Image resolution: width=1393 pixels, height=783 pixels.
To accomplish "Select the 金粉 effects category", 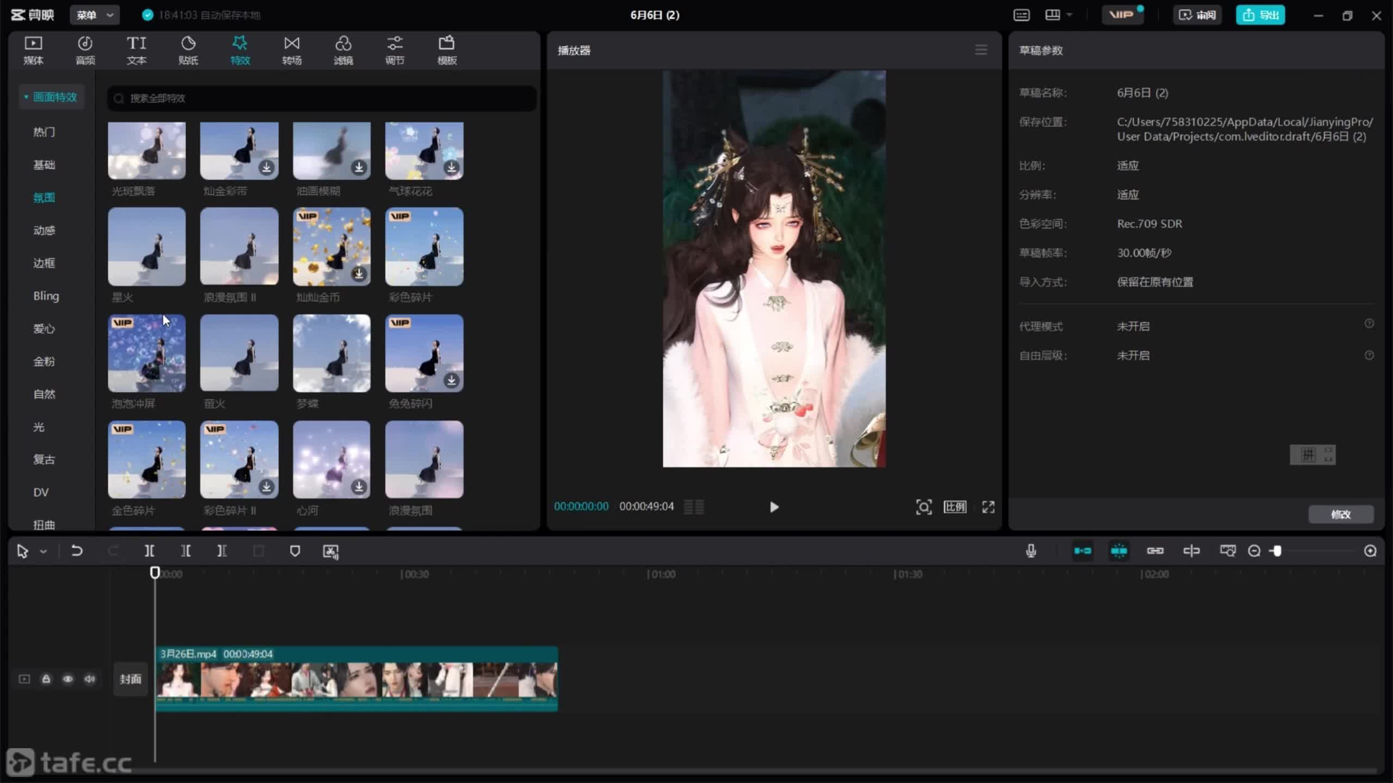I will click(x=44, y=361).
